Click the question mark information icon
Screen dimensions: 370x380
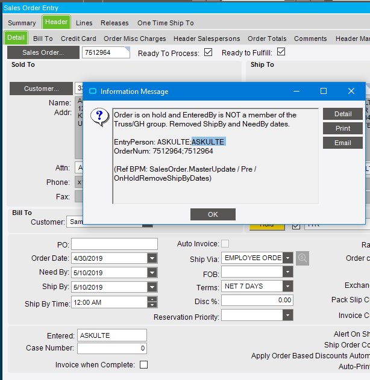pyautogui.click(x=99, y=117)
